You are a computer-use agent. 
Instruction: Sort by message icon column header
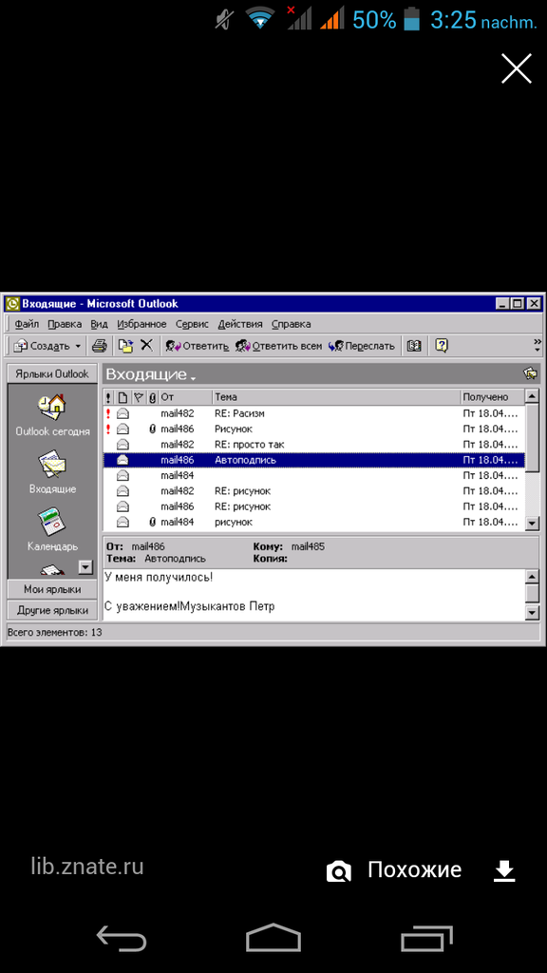[123, 397]
